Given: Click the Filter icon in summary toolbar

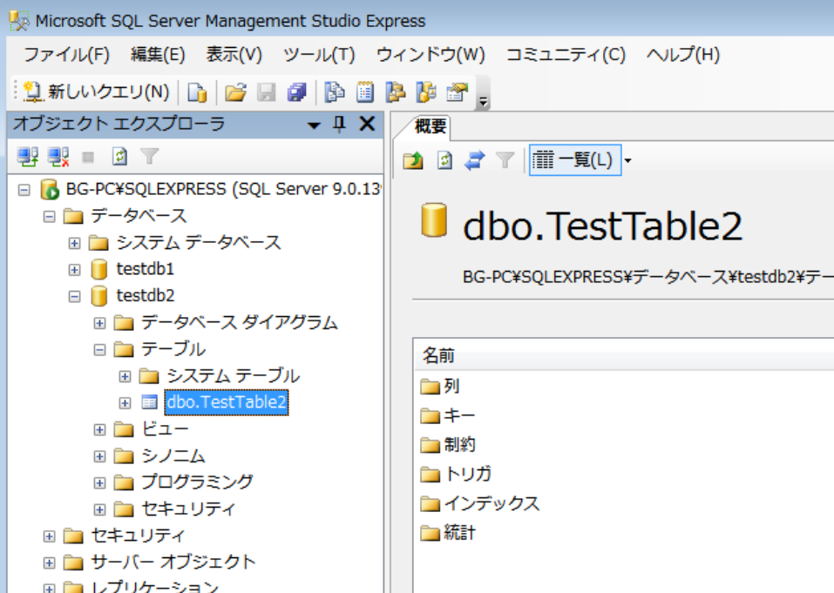Looking at the screenshot, I should coord(505,160).
